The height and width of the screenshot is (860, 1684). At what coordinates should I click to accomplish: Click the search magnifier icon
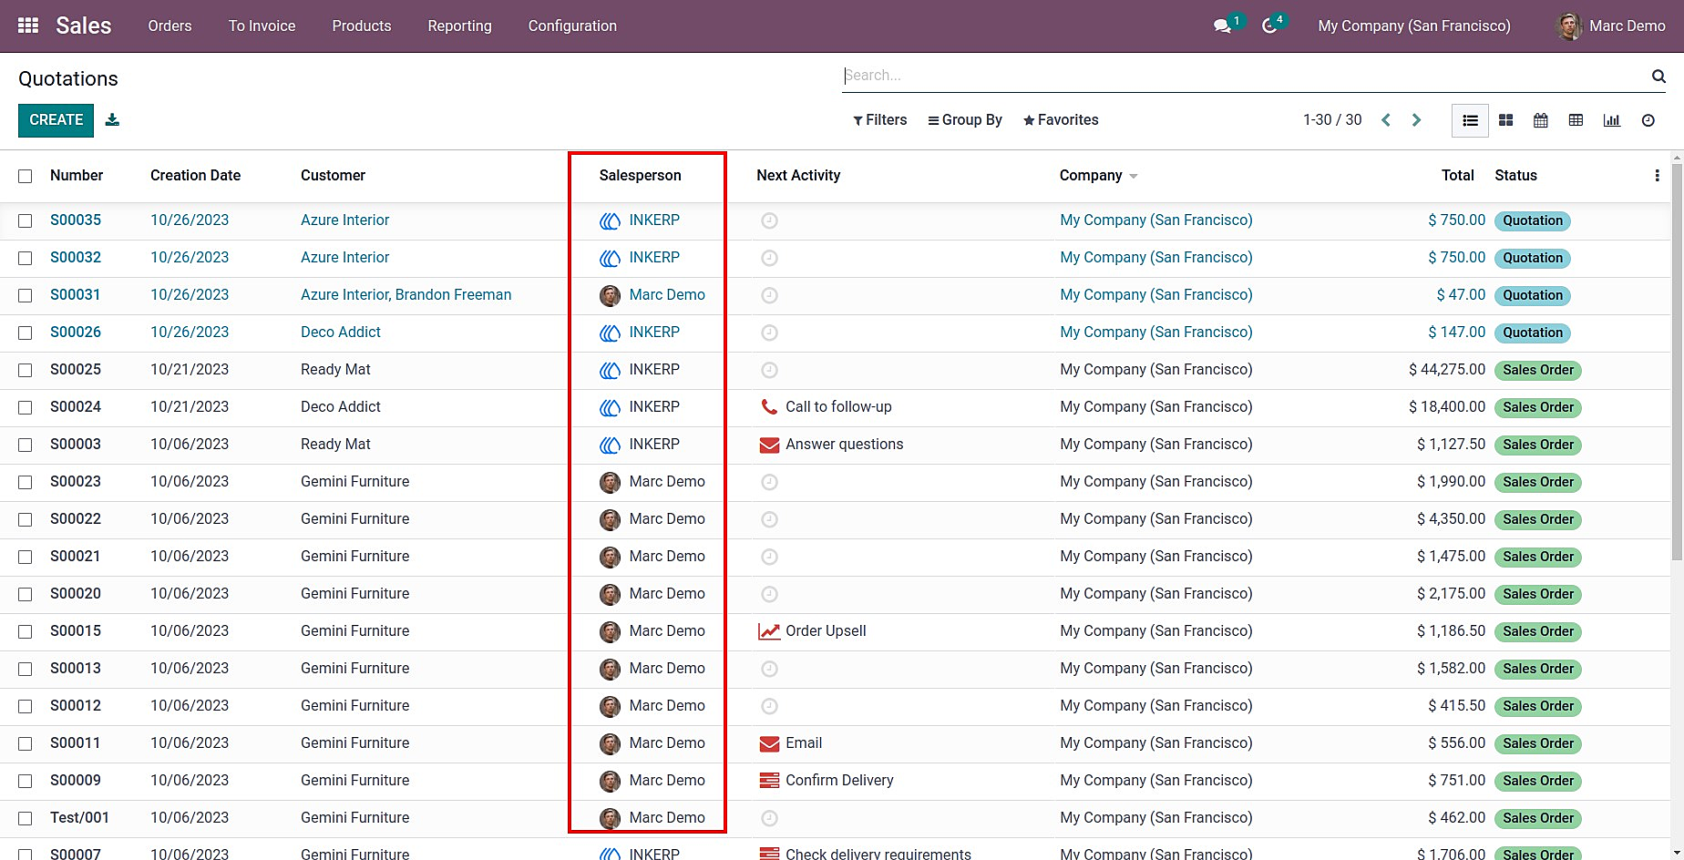[1658, 76]
